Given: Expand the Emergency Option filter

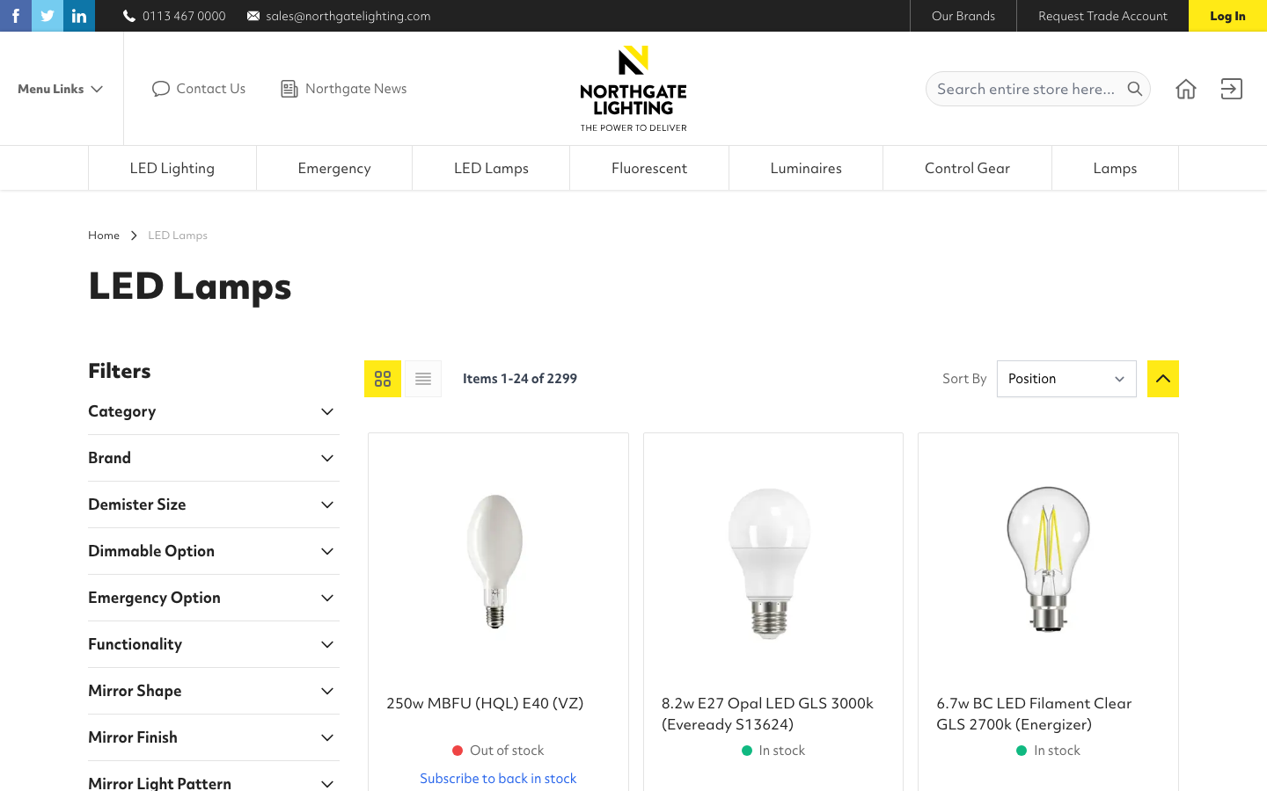Looking at the screenshot, I should [x=214, y=598].
